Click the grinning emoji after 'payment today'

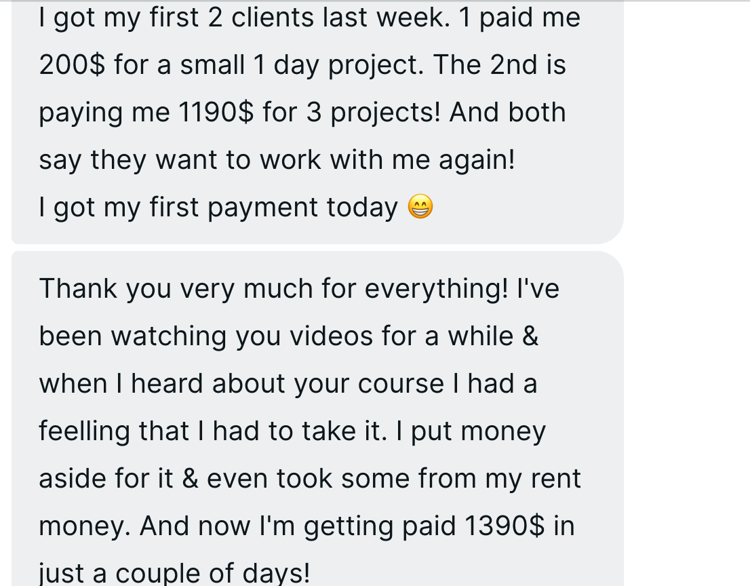coord(420,207)
